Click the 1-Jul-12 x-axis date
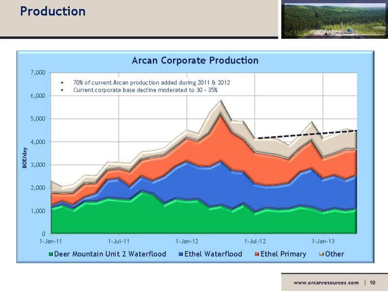The image size is (388, 291). click(x=255, y=241)
